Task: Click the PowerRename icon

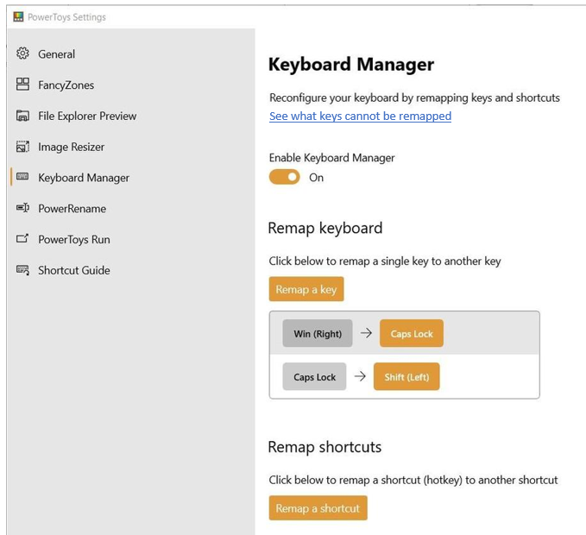Action: coord(22,208)
